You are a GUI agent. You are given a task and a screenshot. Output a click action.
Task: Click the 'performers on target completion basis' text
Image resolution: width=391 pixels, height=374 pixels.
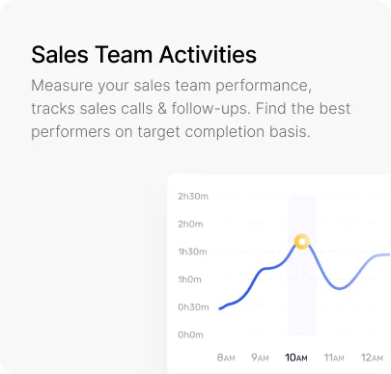(171, 132)
